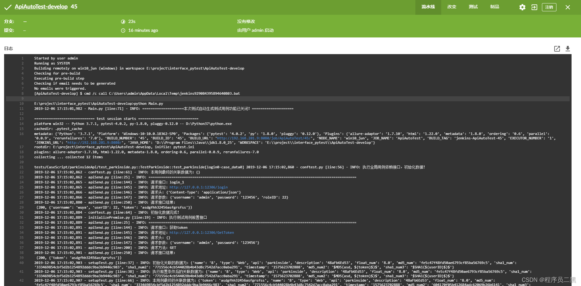Click the '请求方法: GET' log line
This screenshot has width=581, height=286.
pyautogui.click(x=105, y=248)
